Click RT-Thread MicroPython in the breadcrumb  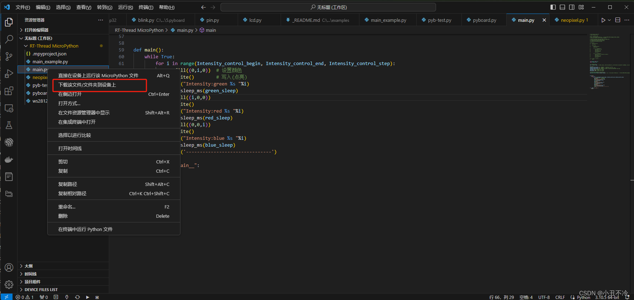click(x=139, y=30)
